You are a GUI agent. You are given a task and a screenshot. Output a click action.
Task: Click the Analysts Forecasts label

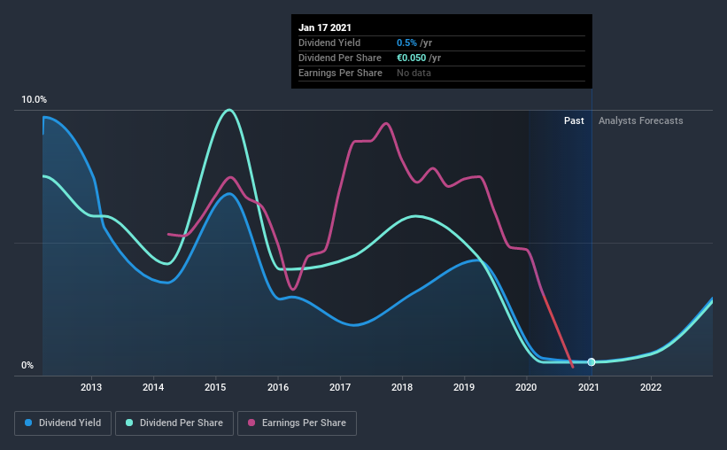pos(641,120)
